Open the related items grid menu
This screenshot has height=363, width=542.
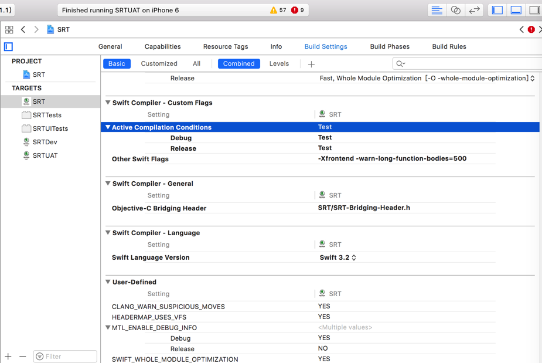[9, 29]
